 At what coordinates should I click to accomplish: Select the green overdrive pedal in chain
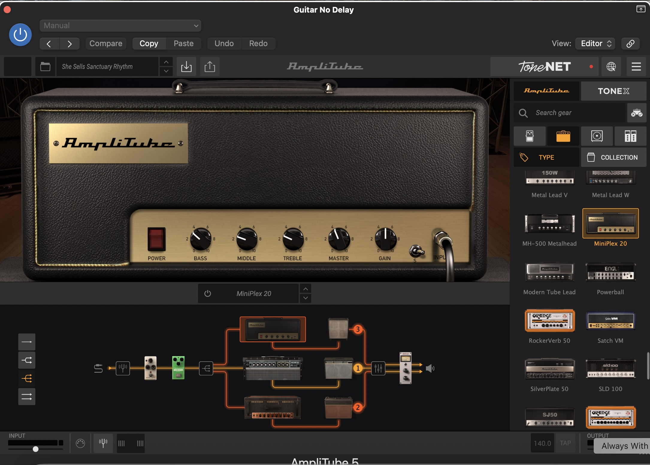178,368
